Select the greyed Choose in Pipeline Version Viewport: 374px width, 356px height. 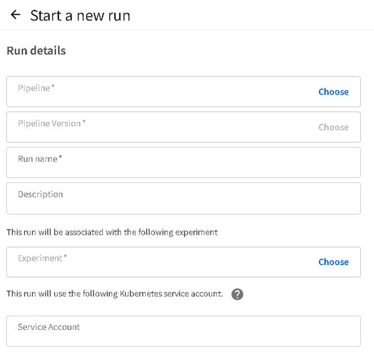click(333, 128)
